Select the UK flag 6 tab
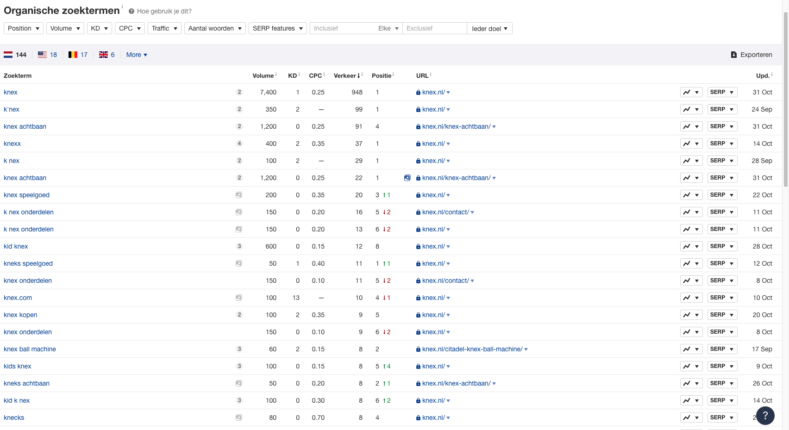 click(107, 55)
